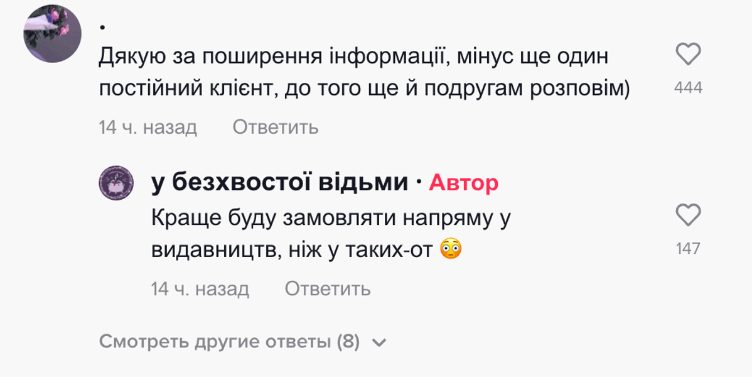The width and height of the screenshot is (752, 377).
Task: Click Ответить under the author's reply
Action: 328,289
